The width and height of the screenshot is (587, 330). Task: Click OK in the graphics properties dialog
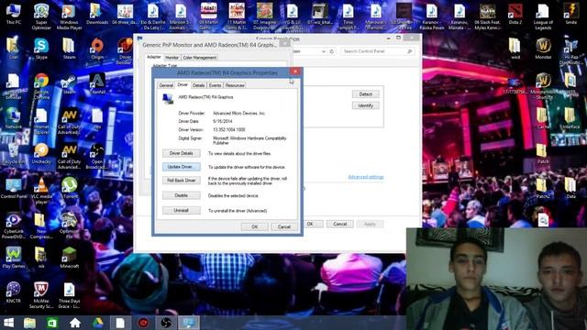pos(255,226)
